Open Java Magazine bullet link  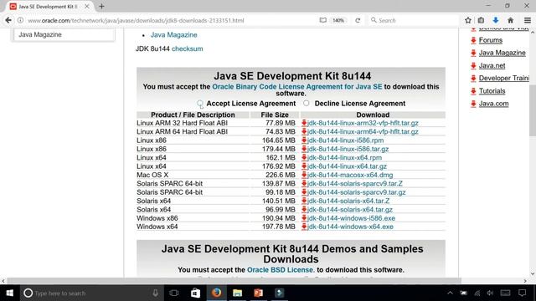tap(173, 35)
